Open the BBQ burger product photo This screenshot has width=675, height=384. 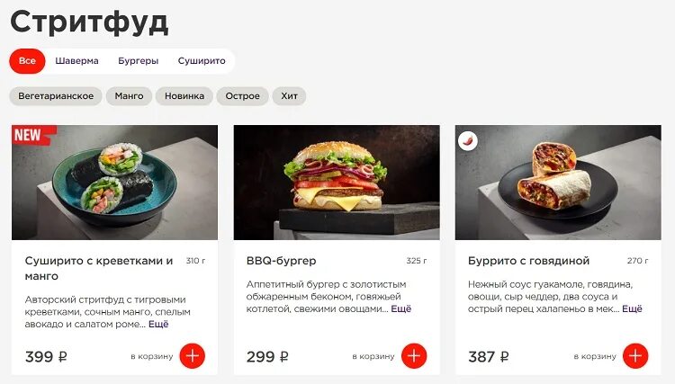click(337, 183)
